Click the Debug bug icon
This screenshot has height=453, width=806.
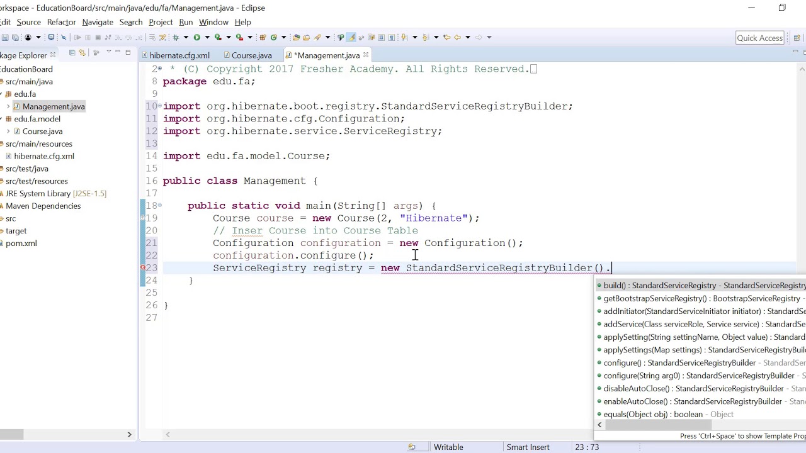[x=176, y=38]
